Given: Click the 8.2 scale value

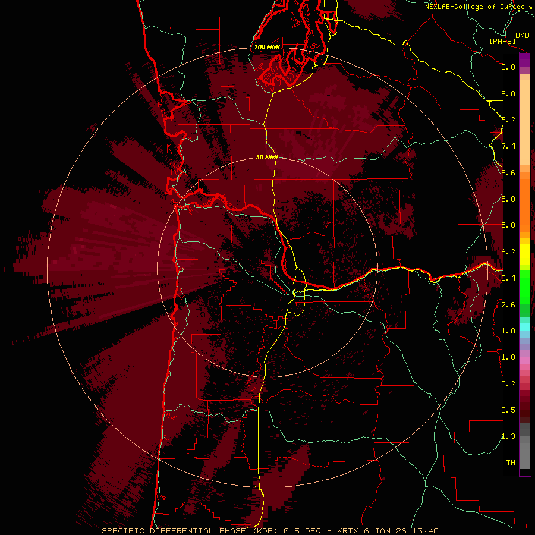Looking at the screenshot, I should coord(508,119).
